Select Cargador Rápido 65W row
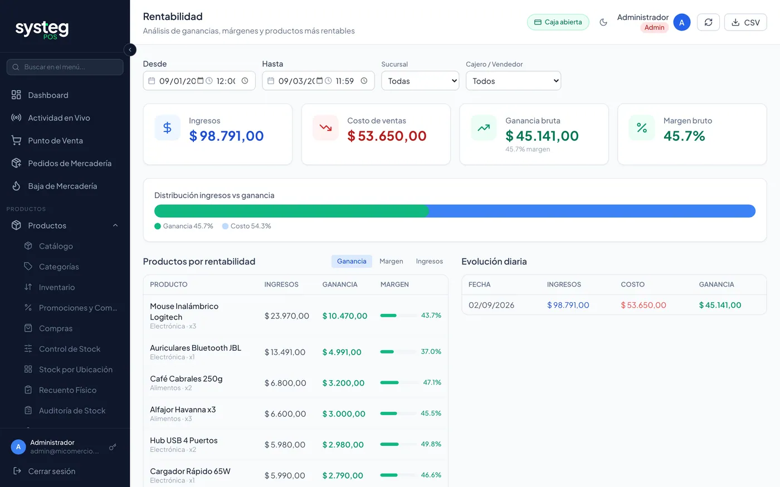Viewport: 780px width, 487px height. (295, 474)
